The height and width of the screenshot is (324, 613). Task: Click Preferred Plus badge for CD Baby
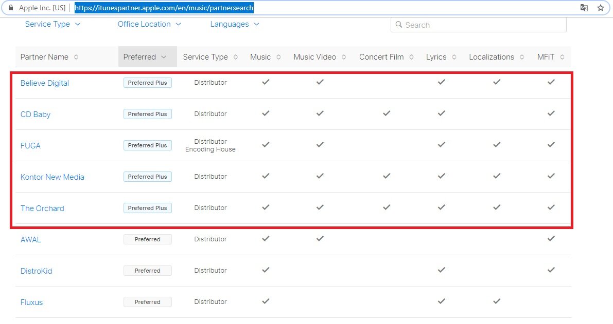tap(147, 114)
